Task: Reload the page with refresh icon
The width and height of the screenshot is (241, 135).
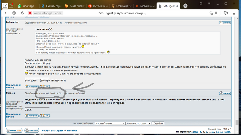Action: pyautogui.click(x=22, y=13)
